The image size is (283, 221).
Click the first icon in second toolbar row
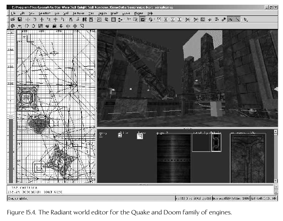(12, 26)
